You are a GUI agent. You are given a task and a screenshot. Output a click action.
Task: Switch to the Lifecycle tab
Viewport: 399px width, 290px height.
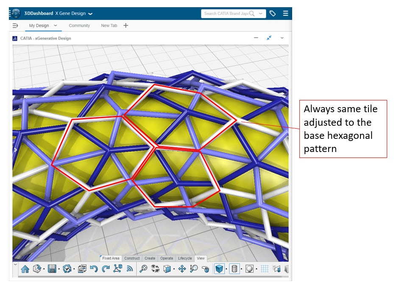pos(185,258)
